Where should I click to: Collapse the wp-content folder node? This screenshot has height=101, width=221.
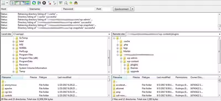pos(121,61)
